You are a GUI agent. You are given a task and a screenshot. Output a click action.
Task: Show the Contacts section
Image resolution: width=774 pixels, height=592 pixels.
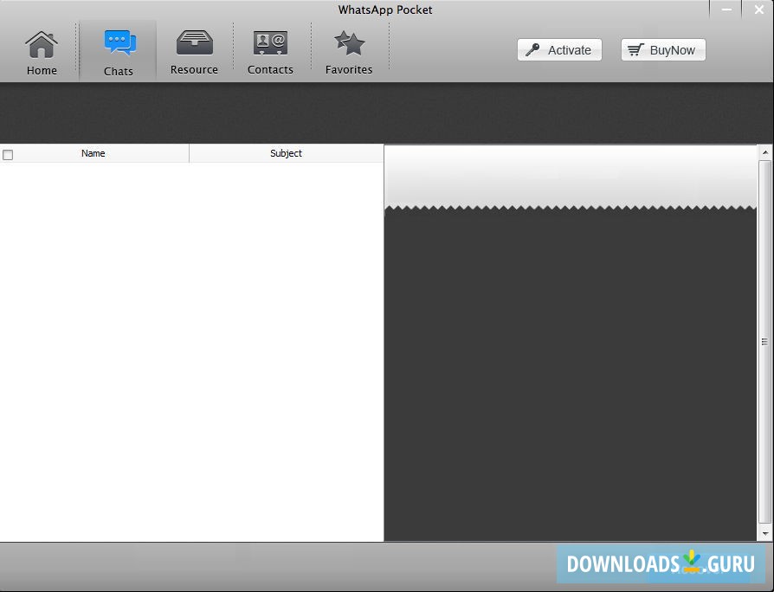[x=270, y=52]
